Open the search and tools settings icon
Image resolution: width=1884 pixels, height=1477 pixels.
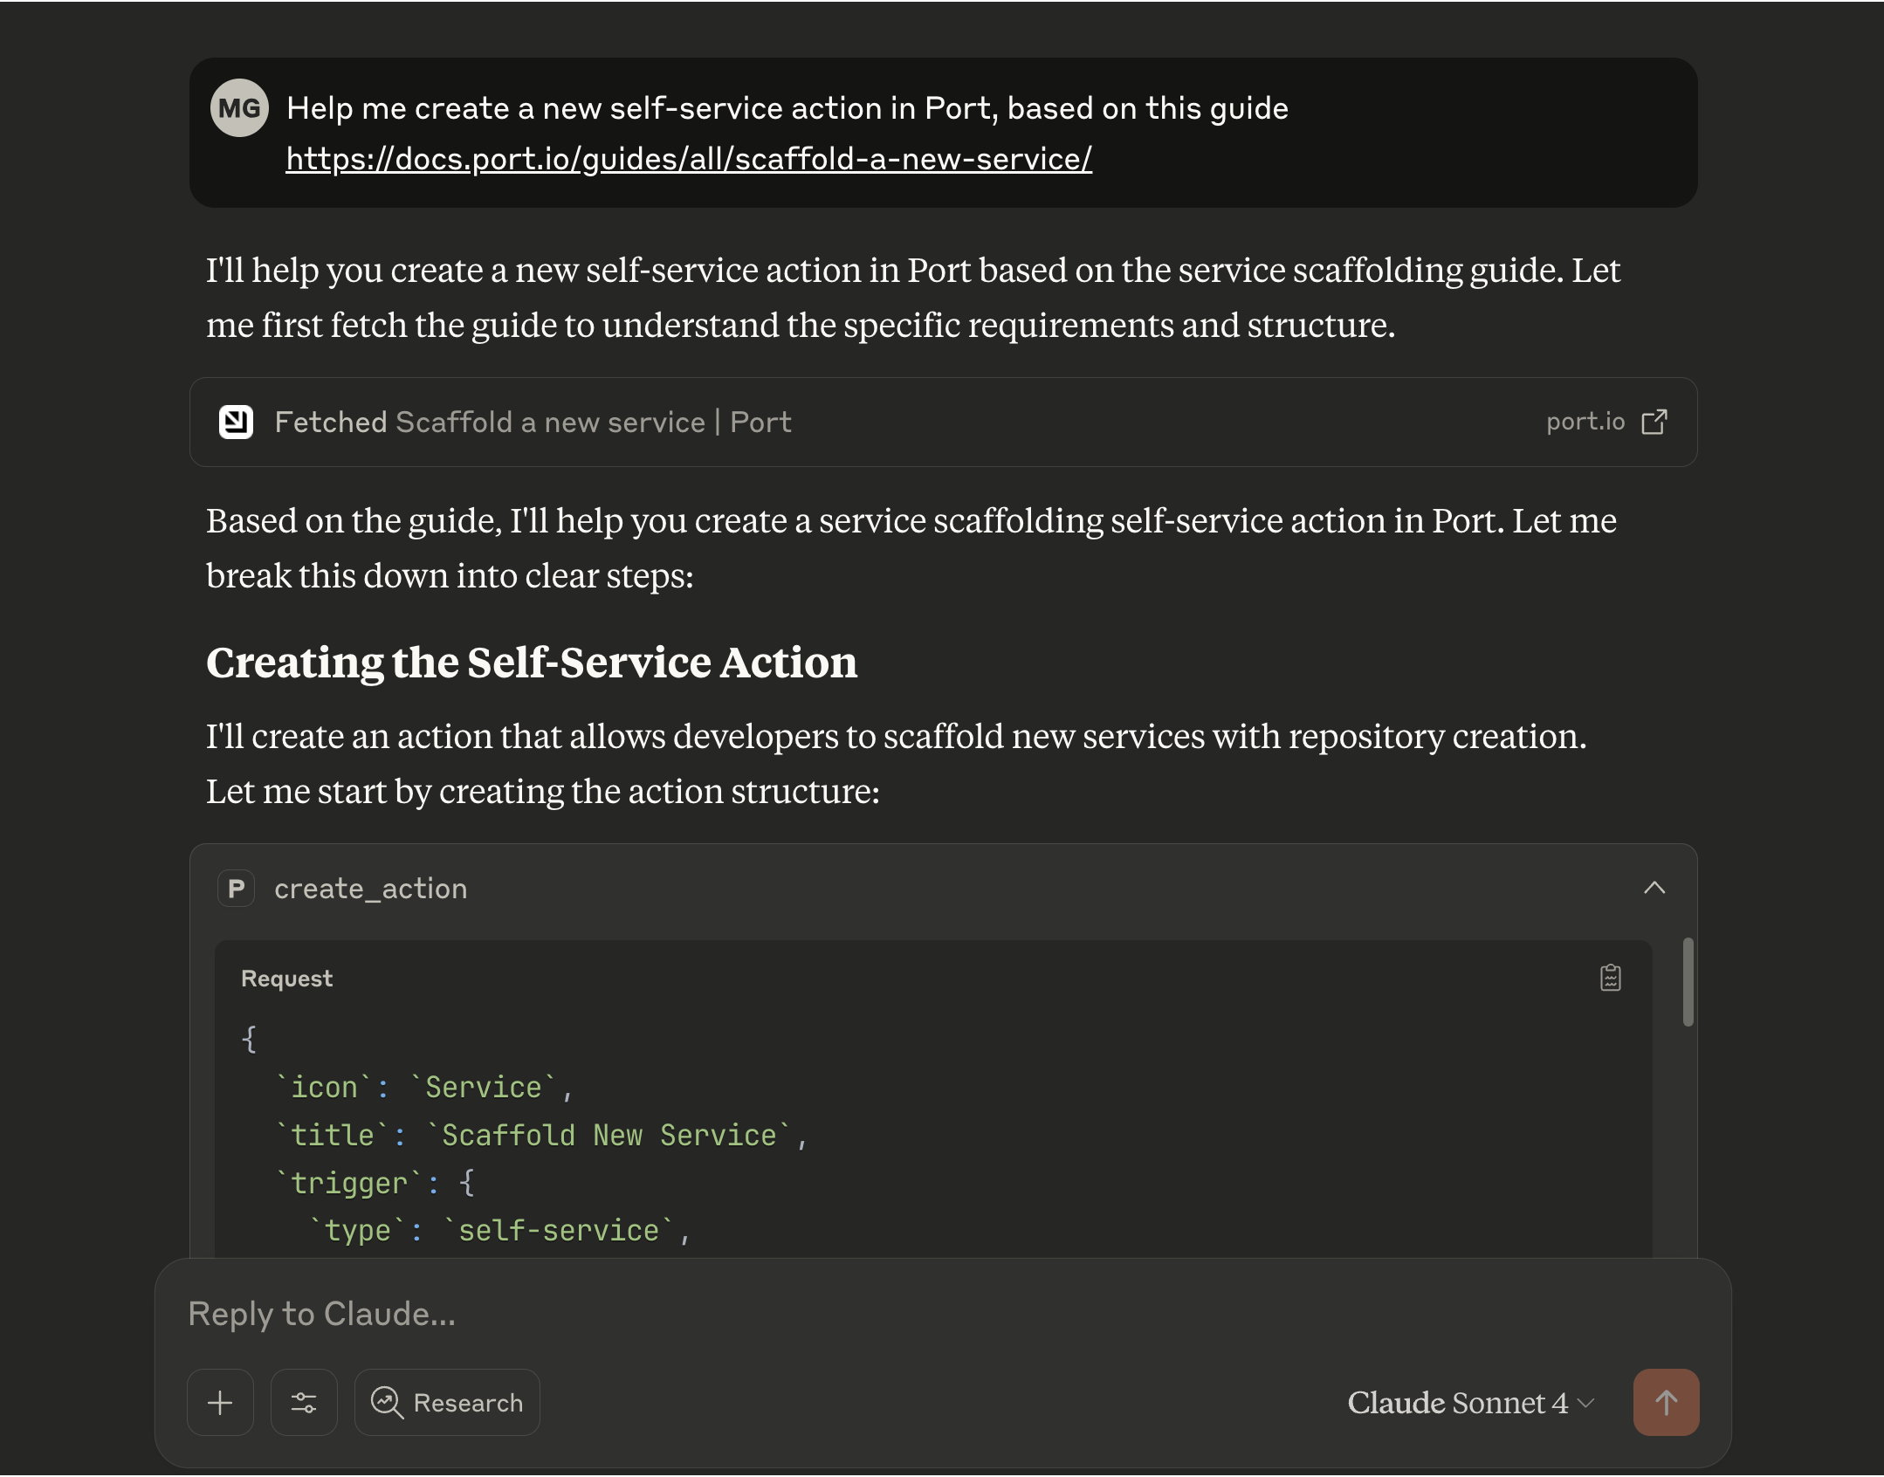tap(304, 1403)
